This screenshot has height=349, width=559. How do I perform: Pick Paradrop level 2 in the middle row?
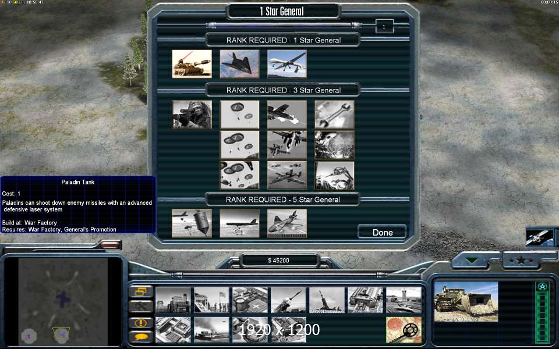[x=239, y=145]
